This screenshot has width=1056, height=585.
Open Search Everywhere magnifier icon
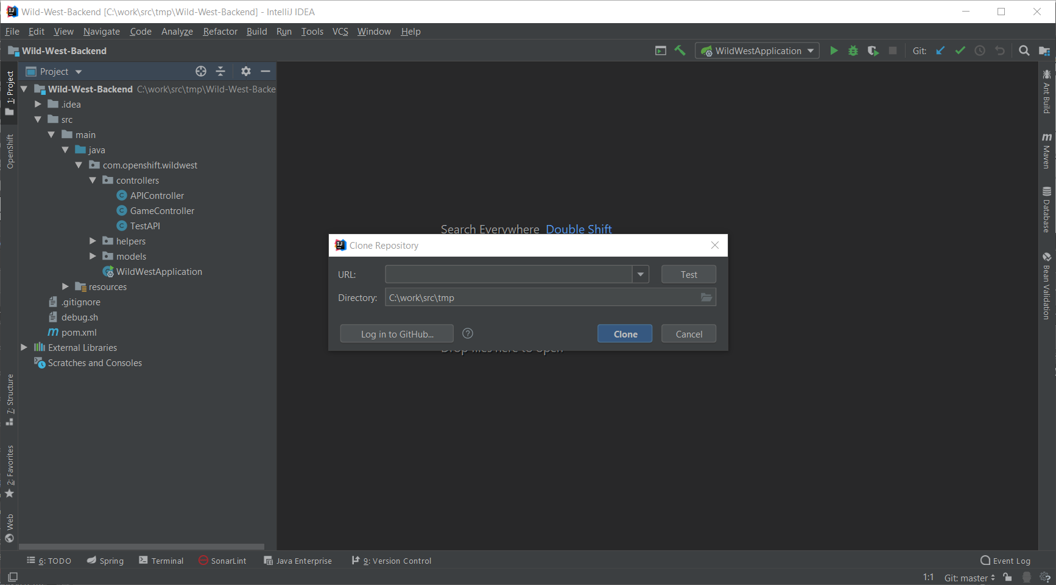(x=1024, y=50)
